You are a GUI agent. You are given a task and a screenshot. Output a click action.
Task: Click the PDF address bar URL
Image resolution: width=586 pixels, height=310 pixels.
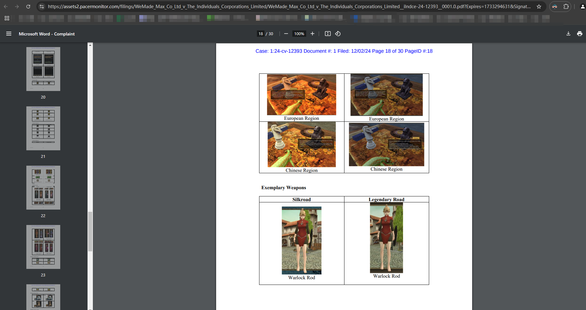coord(282,6)
